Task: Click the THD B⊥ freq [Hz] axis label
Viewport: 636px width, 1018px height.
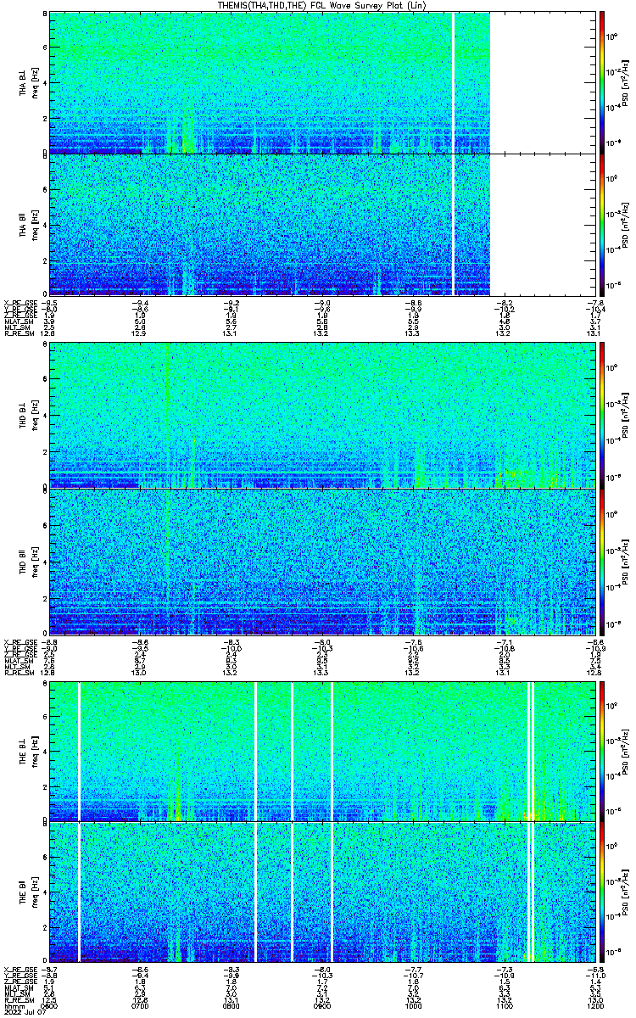Action: pyautogui.click(x=36, y=416)
